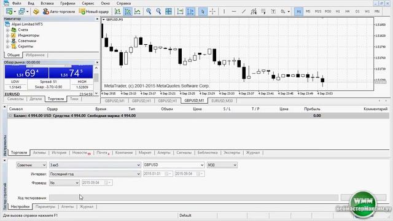Viewport: 393px width, 221px height.
Task: Expand the Счета tree node
Action: pyautogui.click(x=7, y=30)
